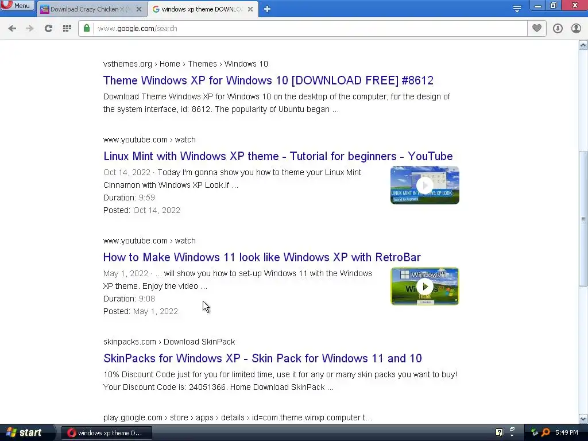The height and width of the screenshot is (441, 588).
Task: Select the windows xp theme DOWNLOAD tab
Action: (203, 9)
